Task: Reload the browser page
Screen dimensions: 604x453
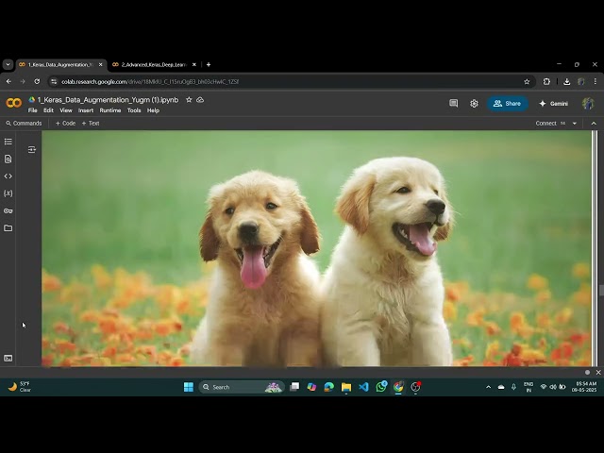Action: click(37, 82)
